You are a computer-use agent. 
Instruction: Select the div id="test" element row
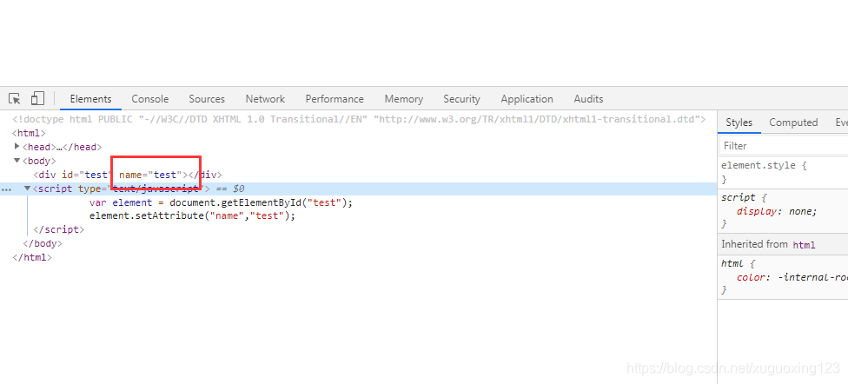(128, 175)
